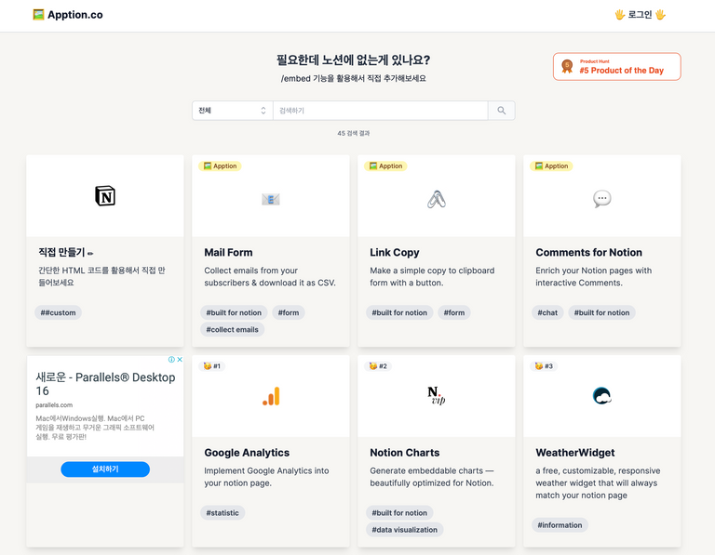Click the Comments for Notion speech bubble icon

pos(602,199)
